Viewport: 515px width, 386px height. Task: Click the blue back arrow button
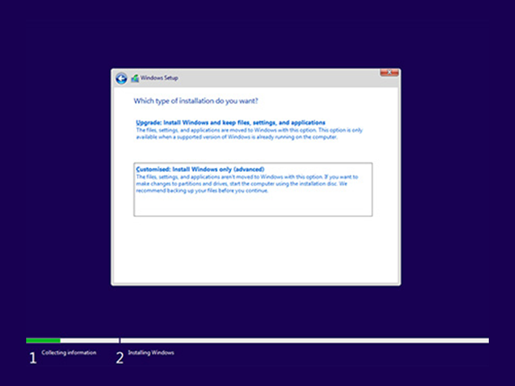coord(121,78)
